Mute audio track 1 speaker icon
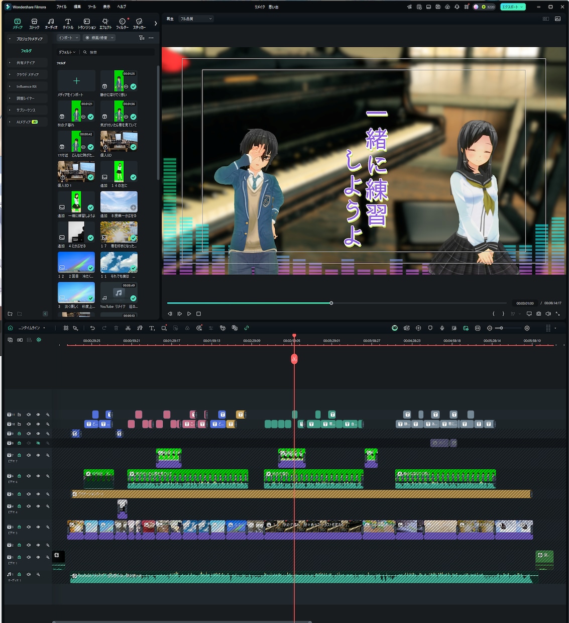 click(x=29, y=574)
